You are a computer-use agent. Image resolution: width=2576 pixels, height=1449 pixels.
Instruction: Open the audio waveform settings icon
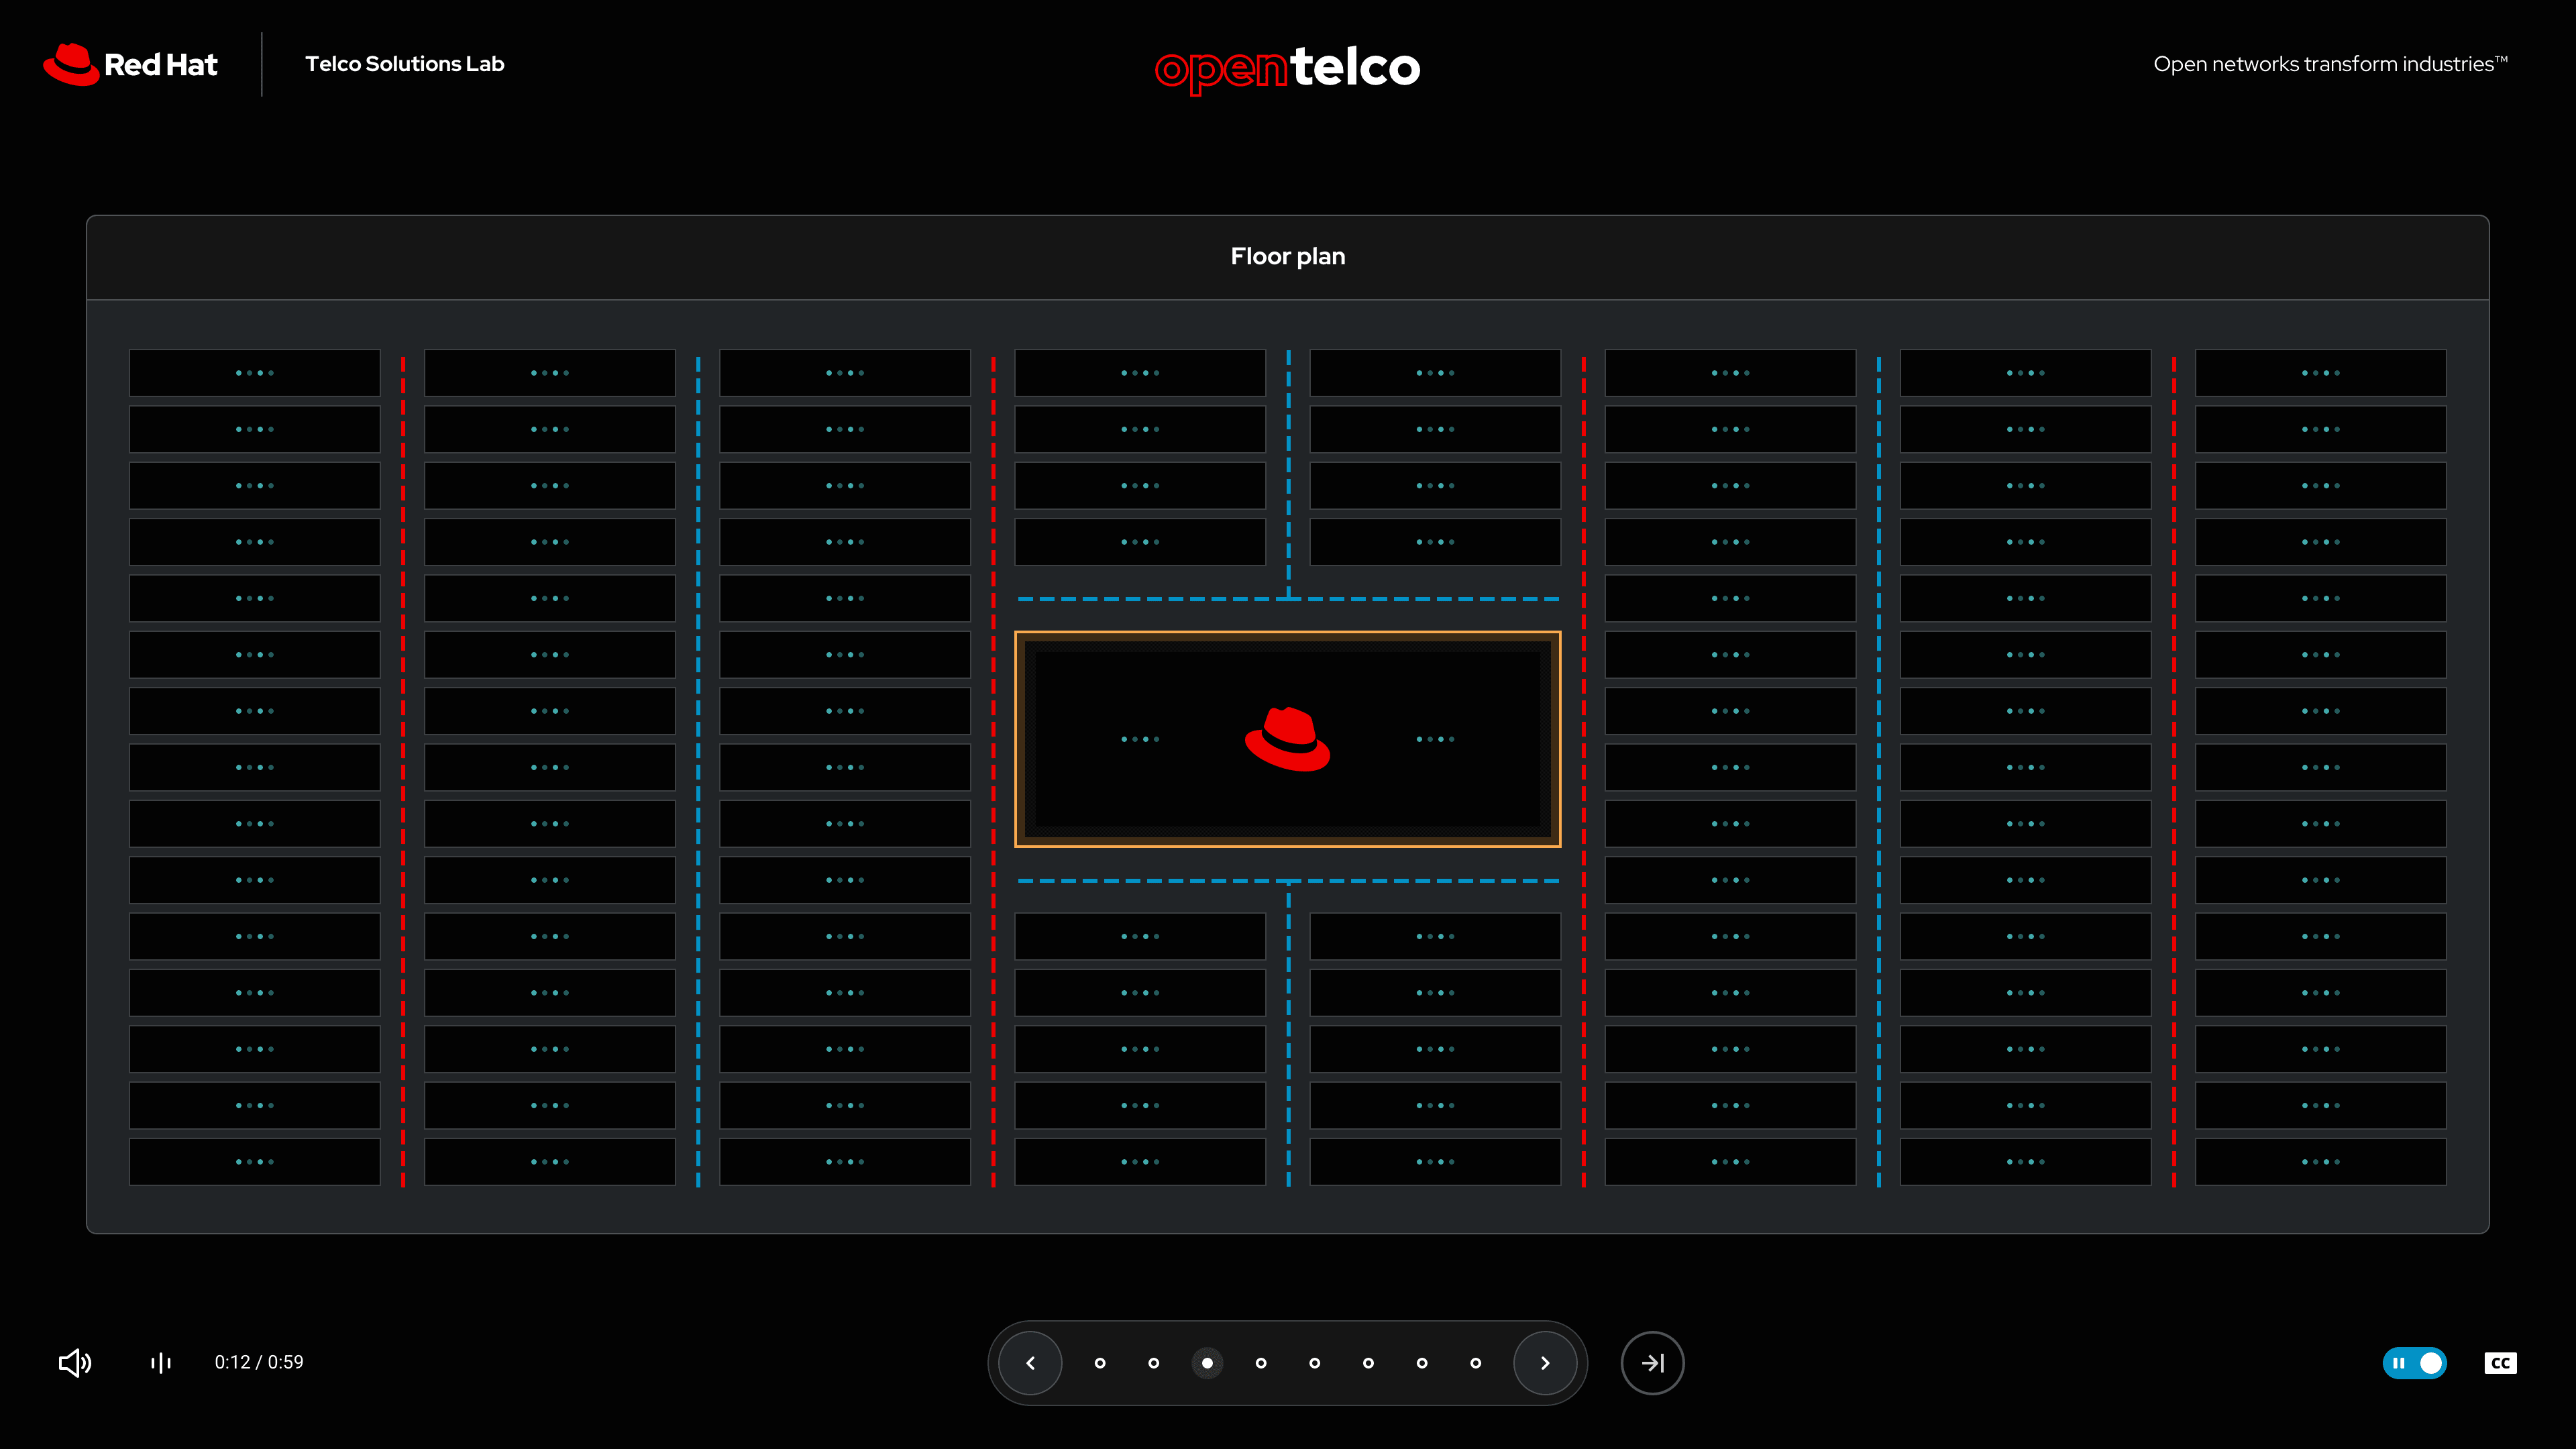[161, 1363]
